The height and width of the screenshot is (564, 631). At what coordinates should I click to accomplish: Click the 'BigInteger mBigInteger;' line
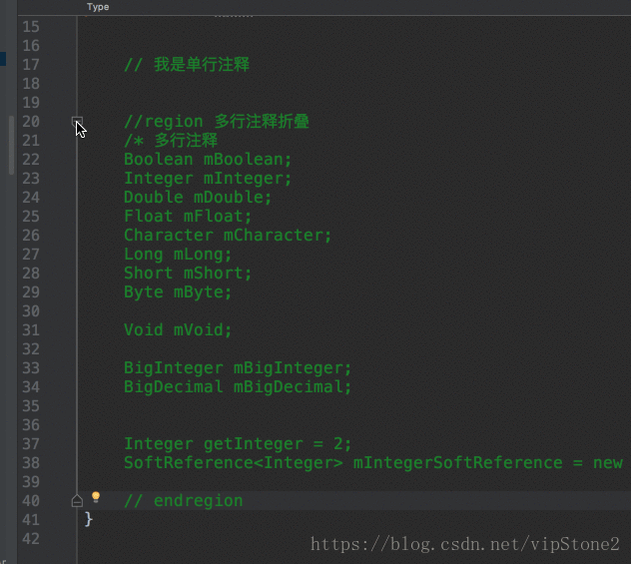click(x=238, y=368)
